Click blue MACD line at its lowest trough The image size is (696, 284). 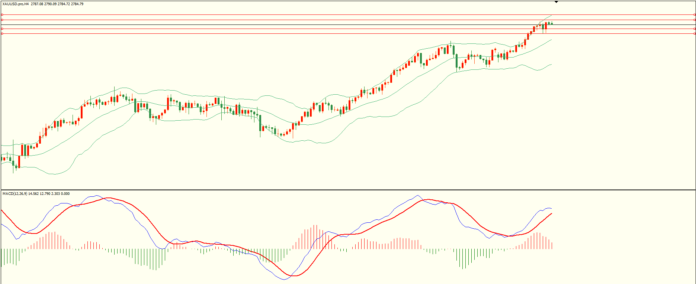[285, 279]
